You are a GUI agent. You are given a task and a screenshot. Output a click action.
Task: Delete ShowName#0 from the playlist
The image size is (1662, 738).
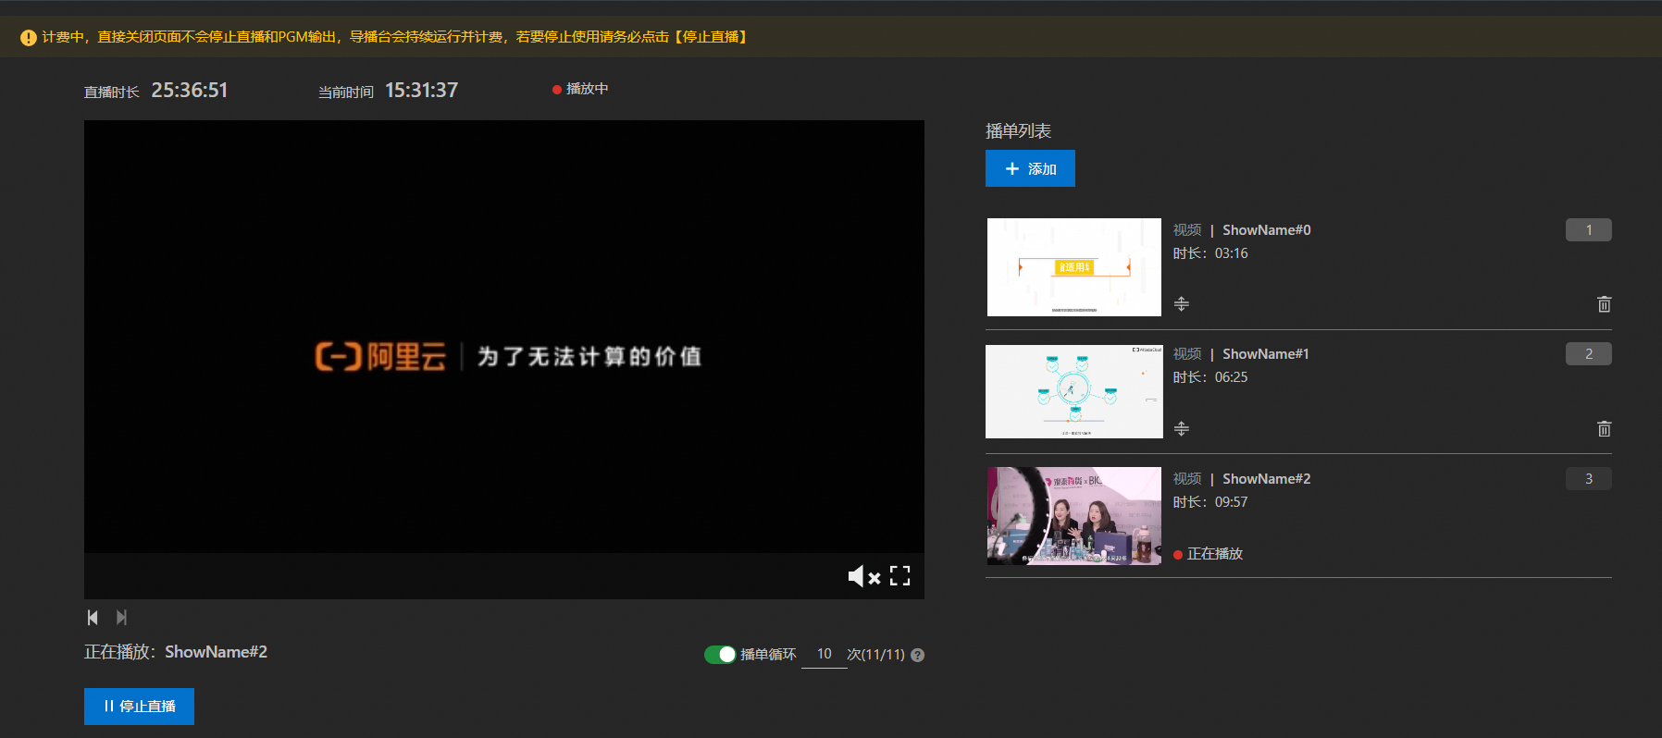click(1604, 304)
